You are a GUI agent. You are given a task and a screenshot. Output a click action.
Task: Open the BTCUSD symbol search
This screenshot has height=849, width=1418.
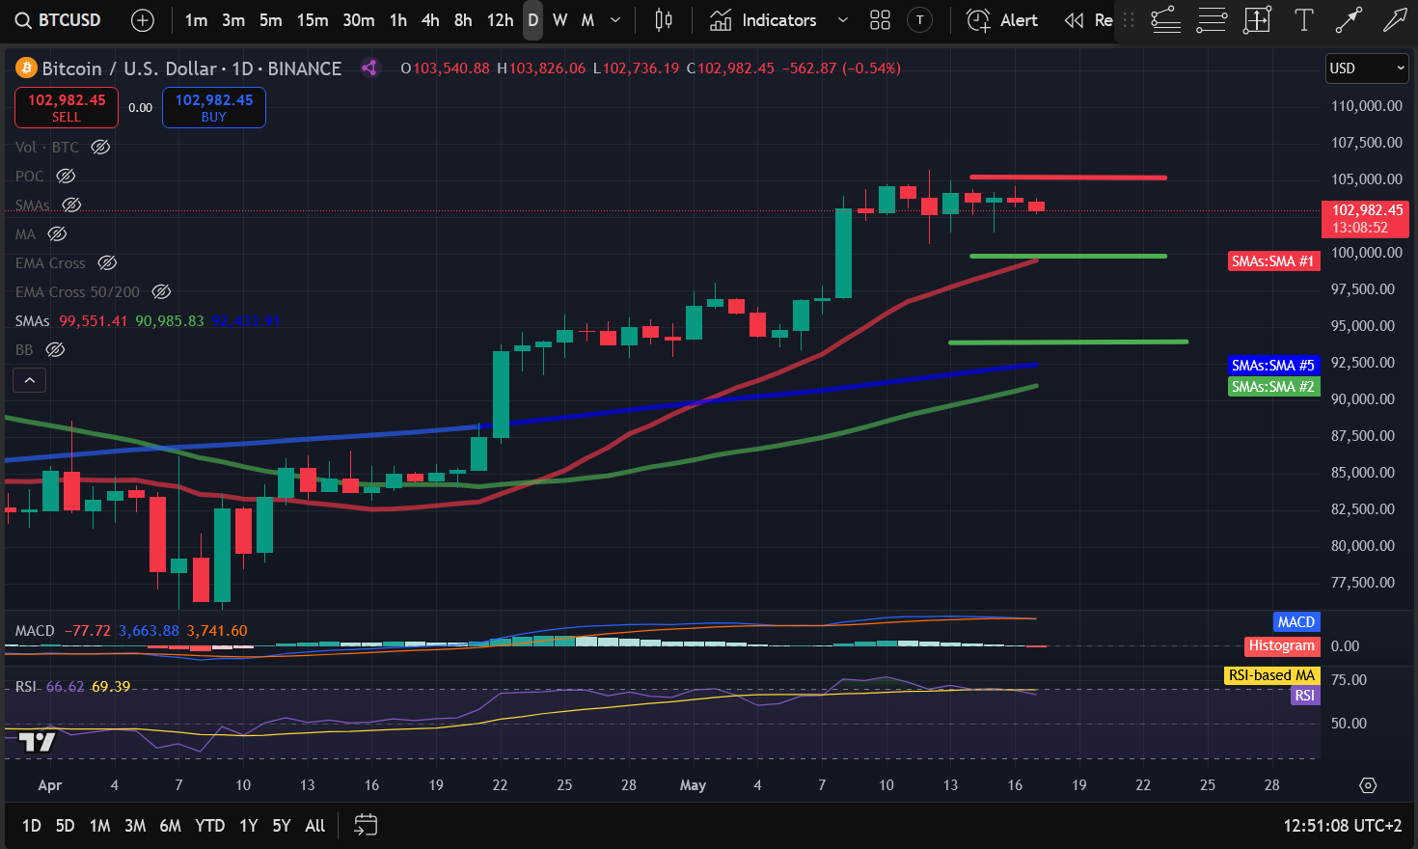(59, 20)
